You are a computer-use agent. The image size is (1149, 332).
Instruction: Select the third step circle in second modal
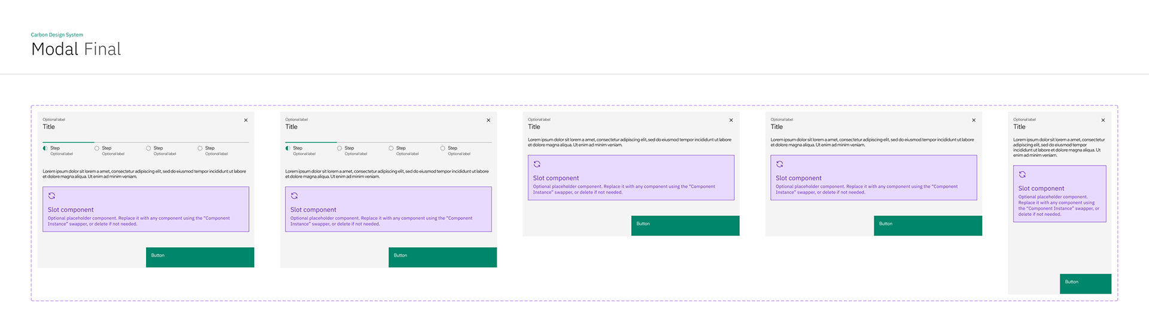(391, 148)
